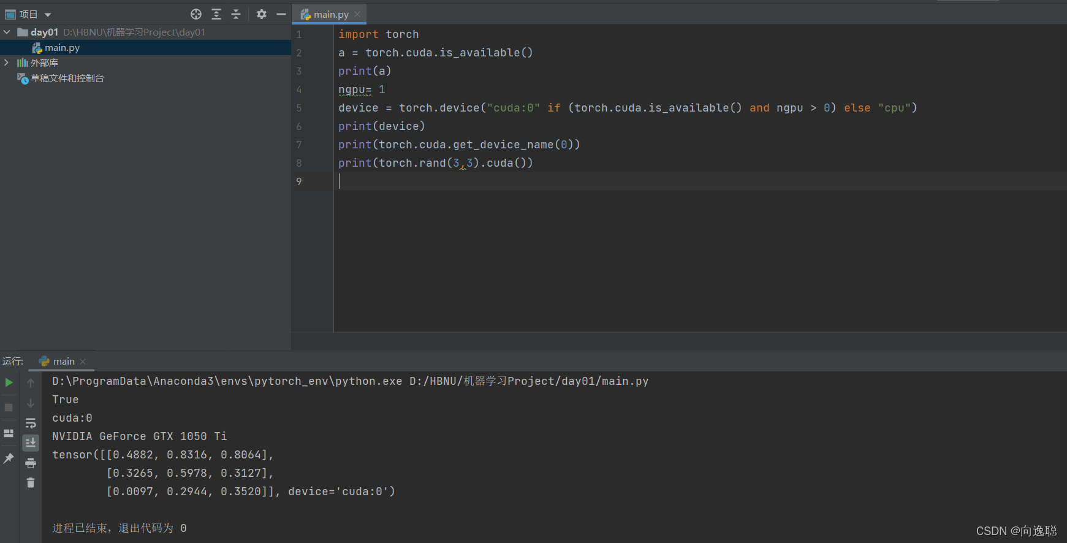Click tensor first row output values
Viewport: 1067px width, 543px height.
[163, 455]
